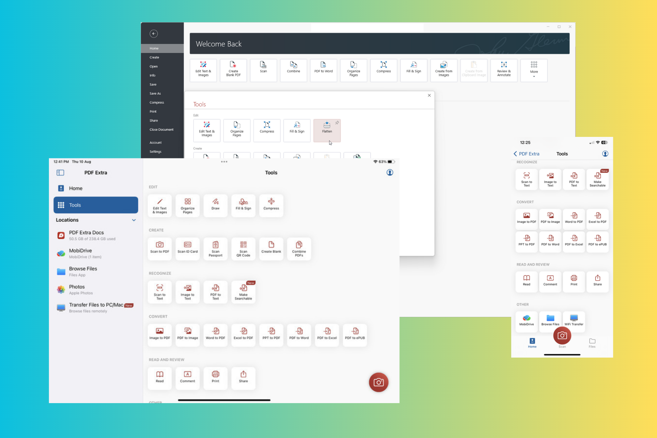657x438 pixels.
Task: Open WiFi Transfer on phone
Action: [x=574, y=320]
